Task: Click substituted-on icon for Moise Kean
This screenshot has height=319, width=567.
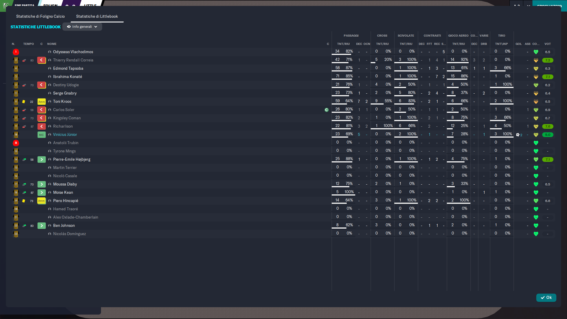Action: (41, 193)
